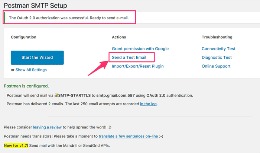Open Show All Settings link
The image size is (260, 153).
pyautogui.click(x=31, y=70)
